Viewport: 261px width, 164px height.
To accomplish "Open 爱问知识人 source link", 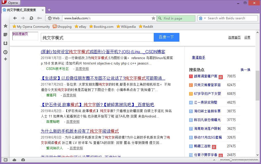I will point(54,148).
